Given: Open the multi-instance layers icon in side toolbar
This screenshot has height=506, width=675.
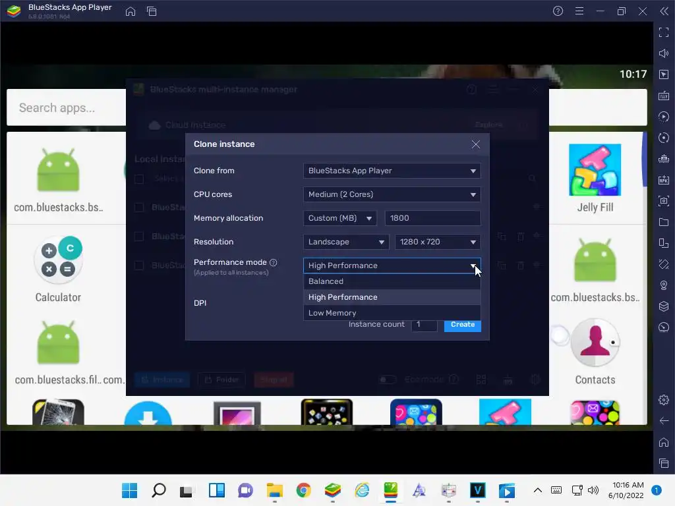Looking at the screenshot, I should 664,306.
